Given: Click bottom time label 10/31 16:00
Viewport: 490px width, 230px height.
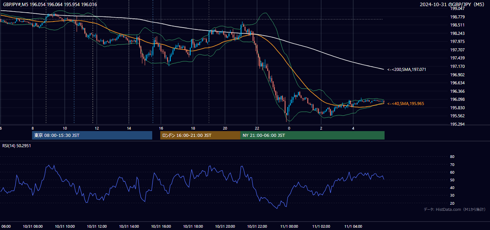Looking at the screenshot, I should (161, 226).
